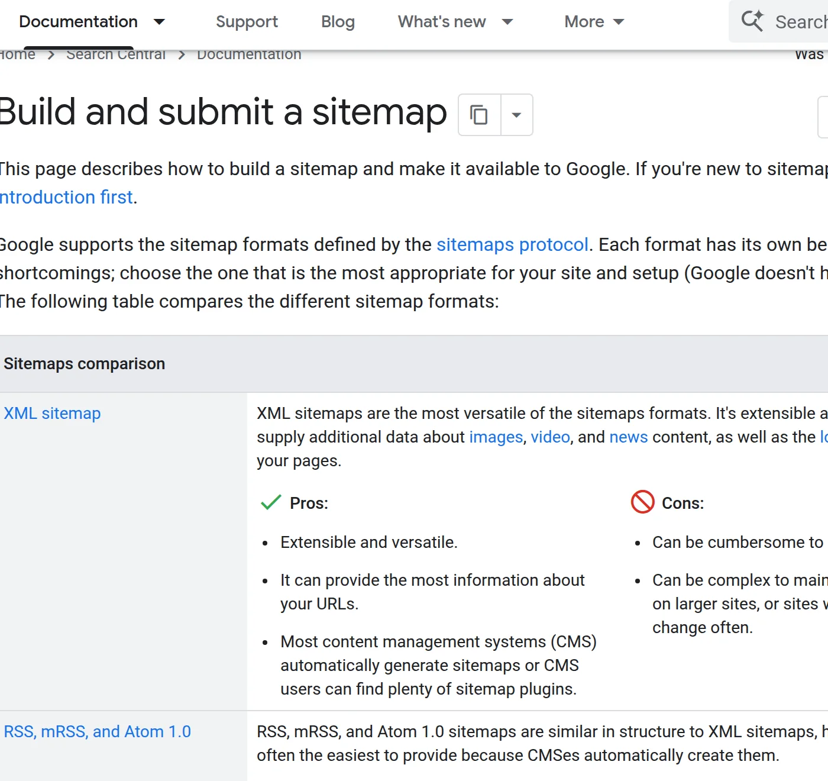828x781 pixels.
Task: Click the AI search sparkle icon
Action: tap(752, 21)
